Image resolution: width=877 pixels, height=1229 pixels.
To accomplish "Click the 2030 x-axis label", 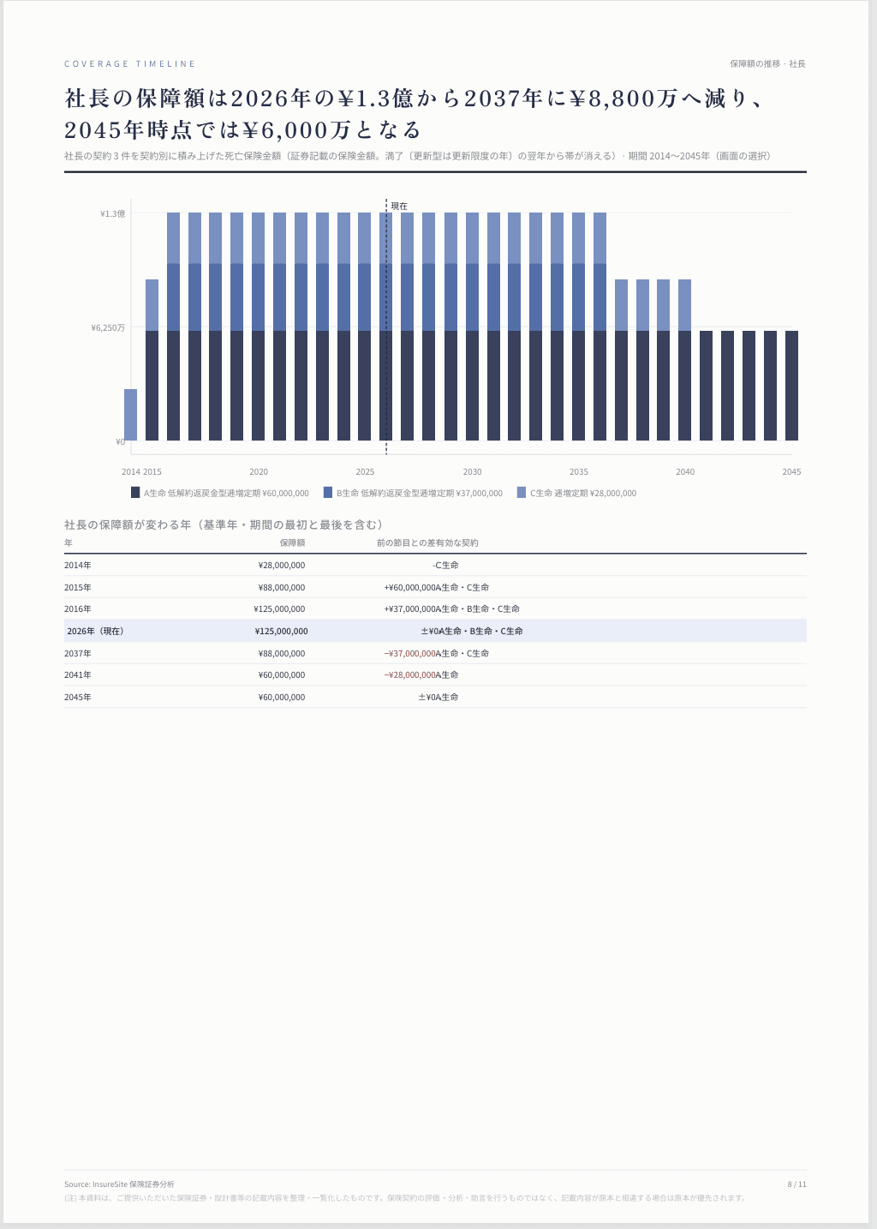I will (472, 472).
